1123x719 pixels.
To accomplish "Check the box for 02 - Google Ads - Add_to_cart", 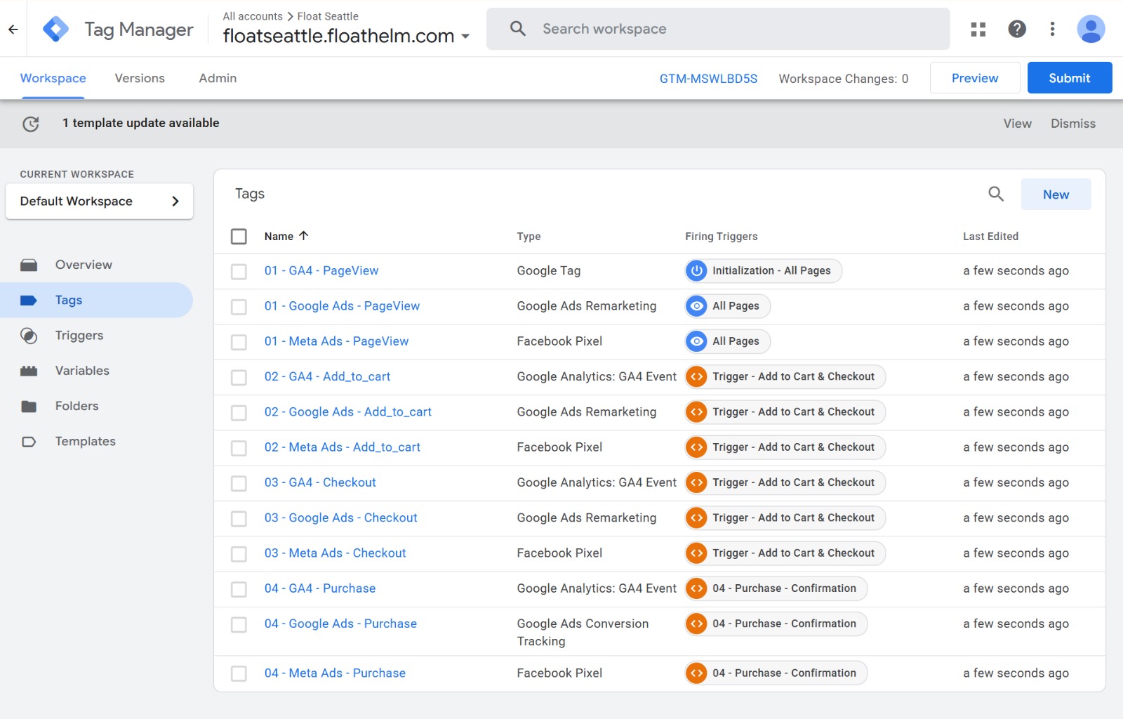I will click(239, 412).
